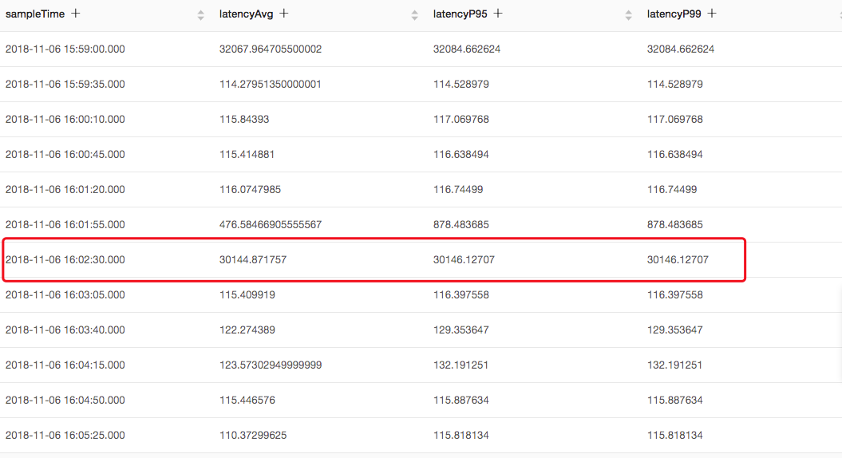Click latencyP99 value 114.528979

(x=674, y=84)
